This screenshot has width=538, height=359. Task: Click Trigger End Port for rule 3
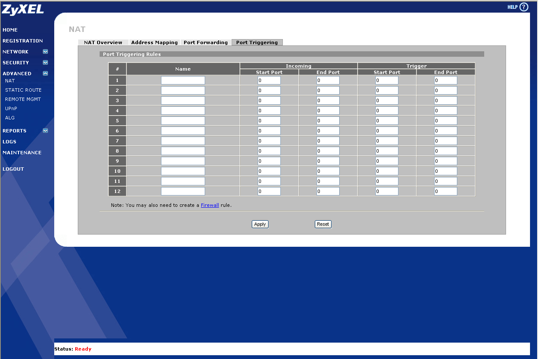pyautogui.click(x=446, y=100)
